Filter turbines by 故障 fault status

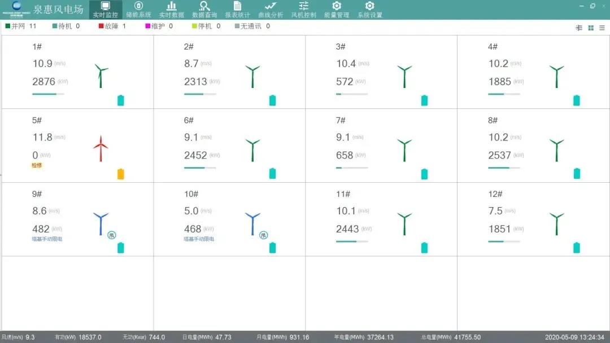pyautogui.click(x=112, y=26)
